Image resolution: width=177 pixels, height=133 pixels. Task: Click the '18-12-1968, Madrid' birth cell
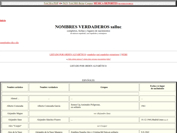click(157, 120)
